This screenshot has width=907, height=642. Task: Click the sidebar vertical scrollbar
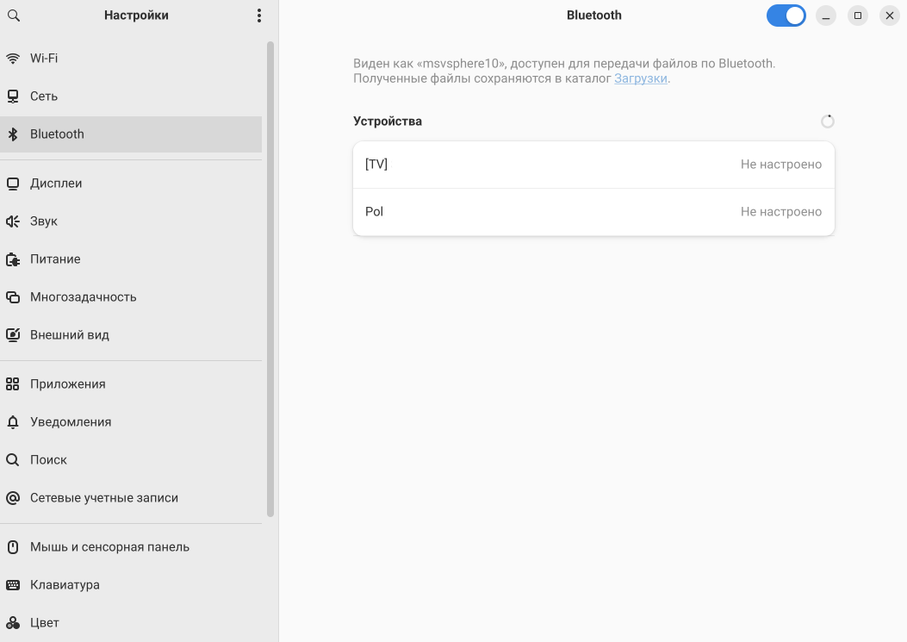click(x=270, y=276)
